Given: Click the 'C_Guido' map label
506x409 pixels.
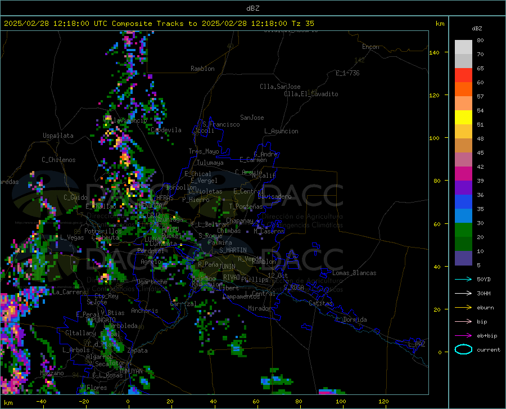Looking at the screenshot, I should point(75,197).
